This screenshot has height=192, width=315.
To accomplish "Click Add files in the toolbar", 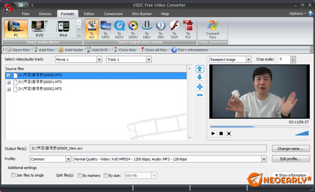I will pos(43,50).
